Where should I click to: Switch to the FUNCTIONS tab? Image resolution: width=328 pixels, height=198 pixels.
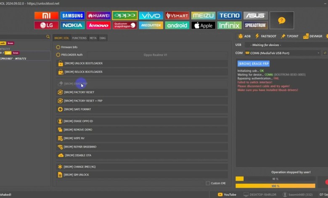(x=79, y=38)
